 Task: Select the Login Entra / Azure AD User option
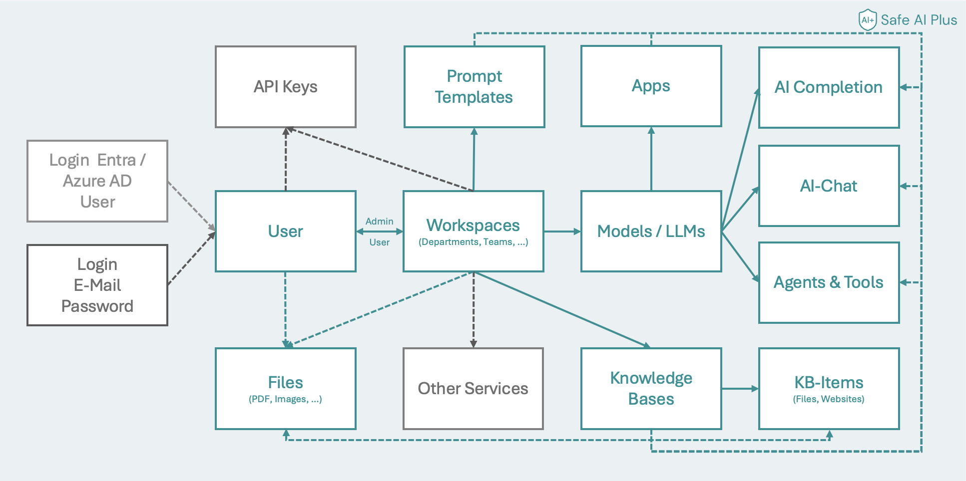click(x=97, y=181)
